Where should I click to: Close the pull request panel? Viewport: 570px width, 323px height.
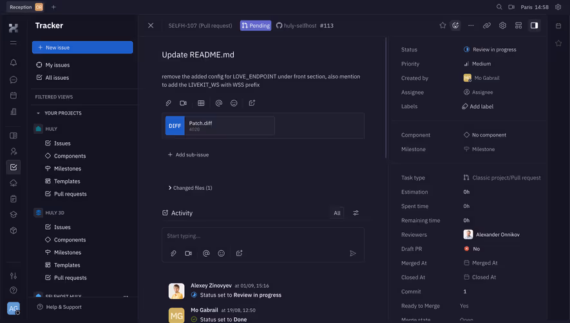point(151,26)
